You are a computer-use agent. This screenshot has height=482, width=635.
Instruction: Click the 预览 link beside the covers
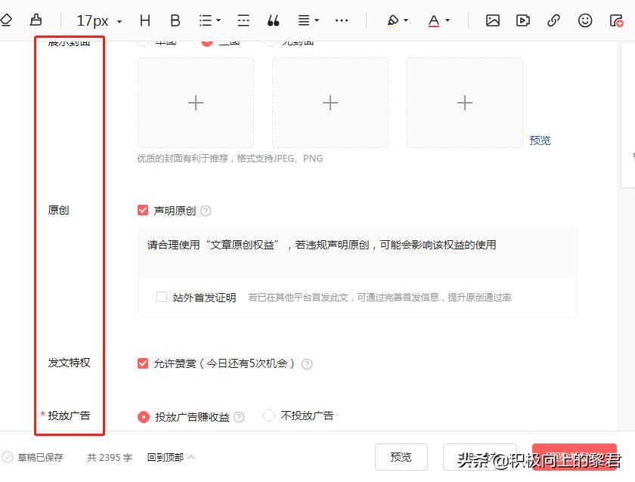click(x=540, y=141)
